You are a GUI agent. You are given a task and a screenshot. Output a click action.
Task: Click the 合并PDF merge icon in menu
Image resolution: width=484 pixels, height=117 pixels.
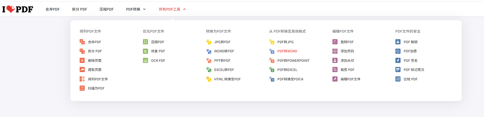pos(82,42)
